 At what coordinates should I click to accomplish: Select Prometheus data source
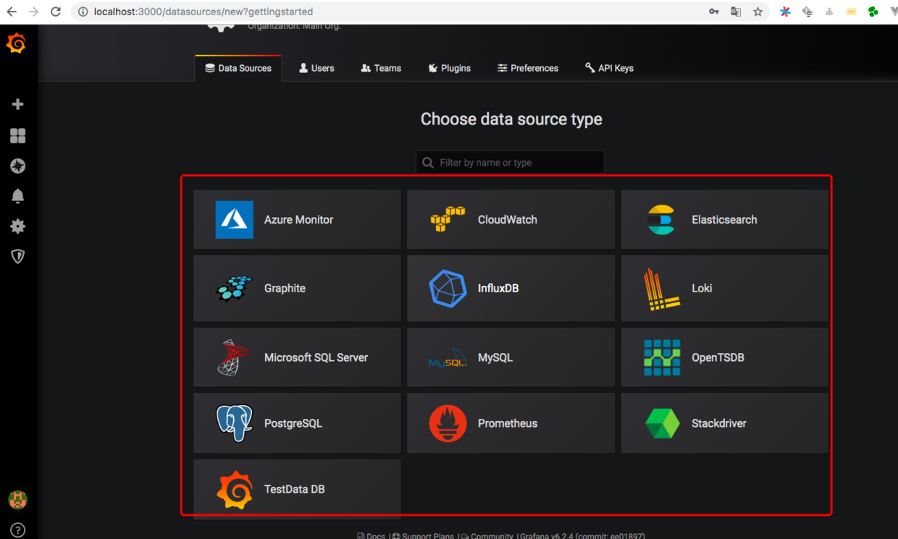[511, 423]
